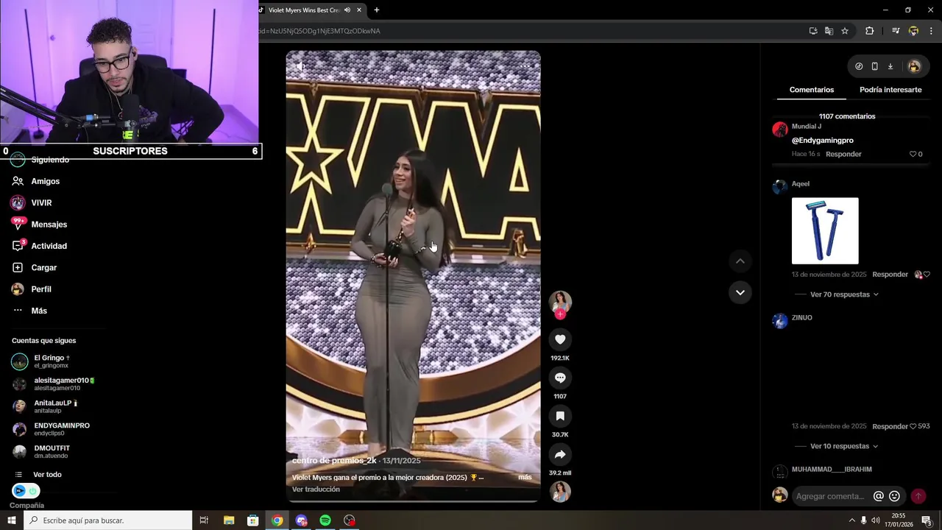
Task: Open the get-app phone icon
Action: [x=874, y=66]
